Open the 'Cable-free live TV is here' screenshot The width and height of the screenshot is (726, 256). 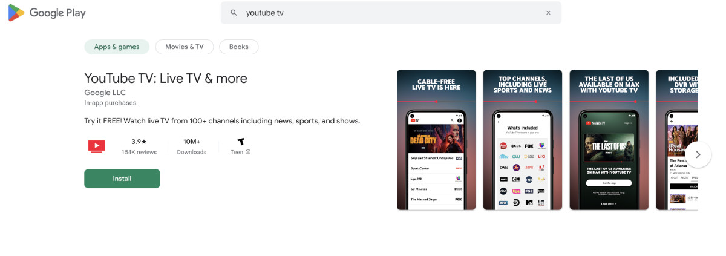click(x=436, y=140)
